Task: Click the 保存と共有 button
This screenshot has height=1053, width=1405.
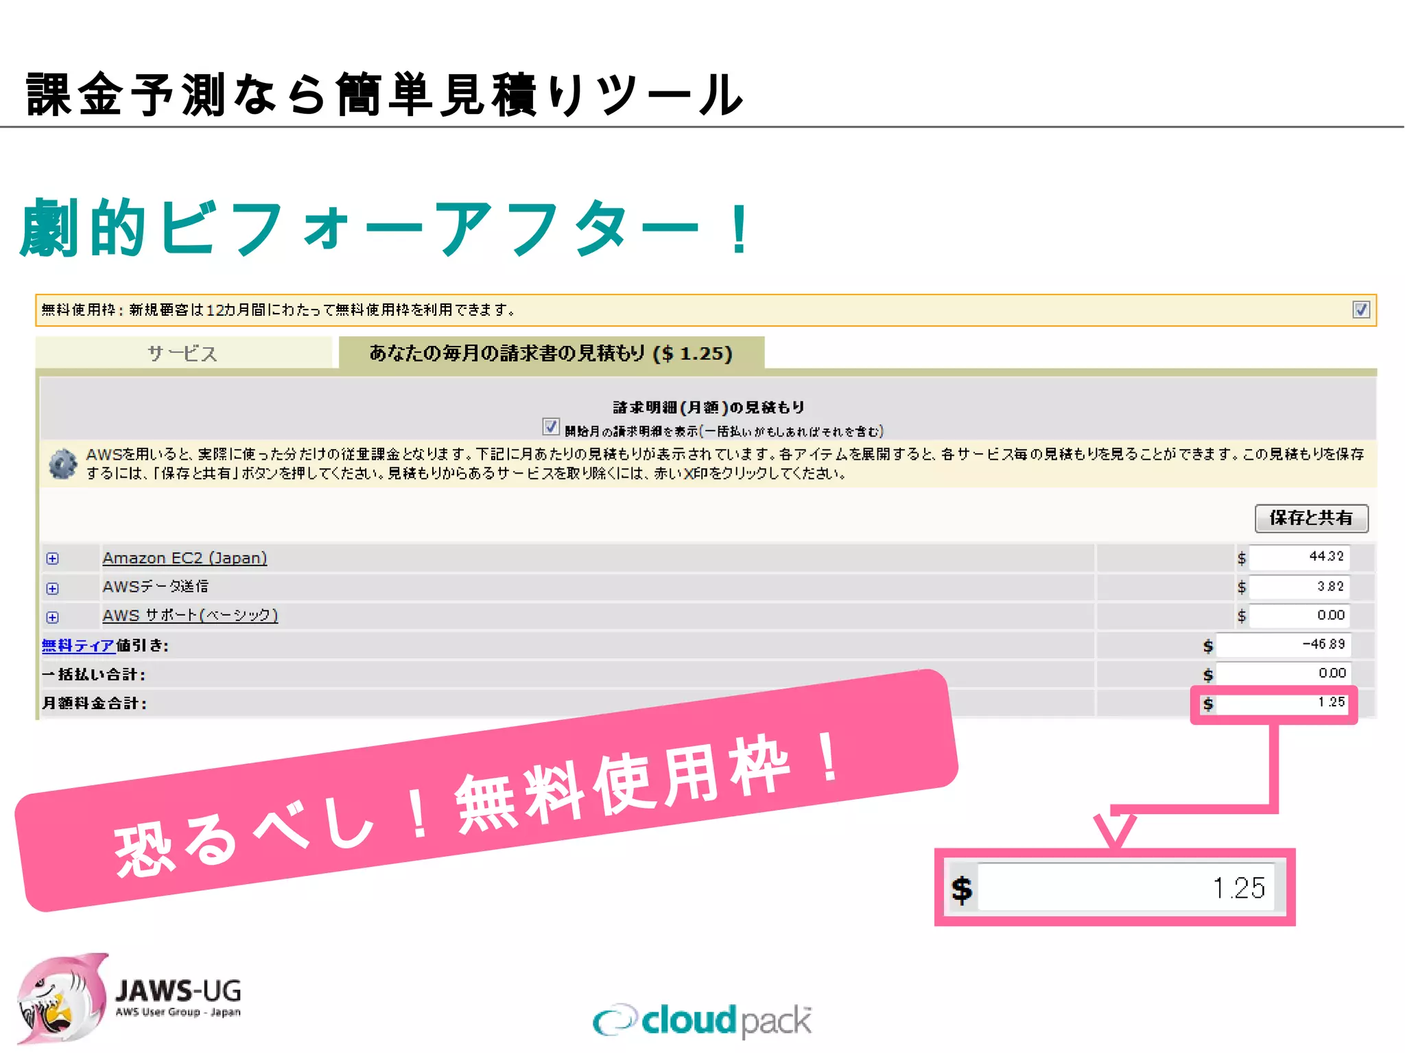Action: coord(1311,518)
